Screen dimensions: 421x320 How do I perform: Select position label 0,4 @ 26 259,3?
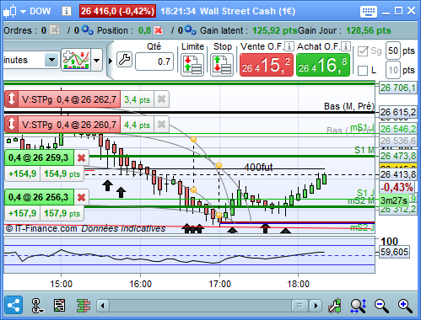click(x=39, y=157)
